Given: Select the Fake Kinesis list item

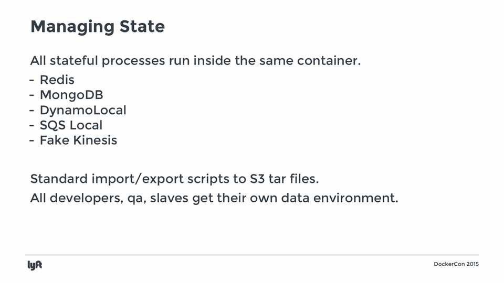Looking at the screenshot, I should pyautogui.click(x=78, y=140).
